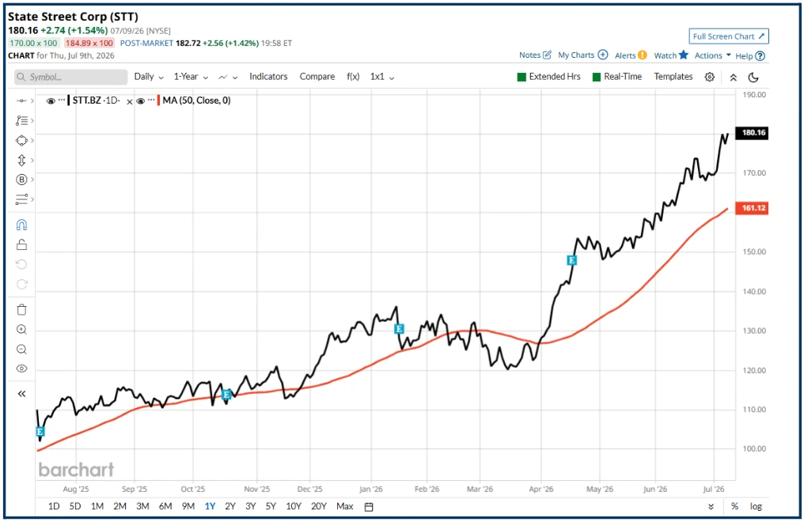The height and width of the screenshot is (522, 804).
Task: Open the f(x) expressions menu
Action: click(x=353, y=77)
